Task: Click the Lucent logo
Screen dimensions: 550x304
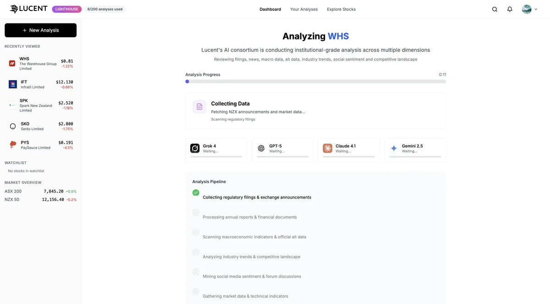Action: [28, 9]
